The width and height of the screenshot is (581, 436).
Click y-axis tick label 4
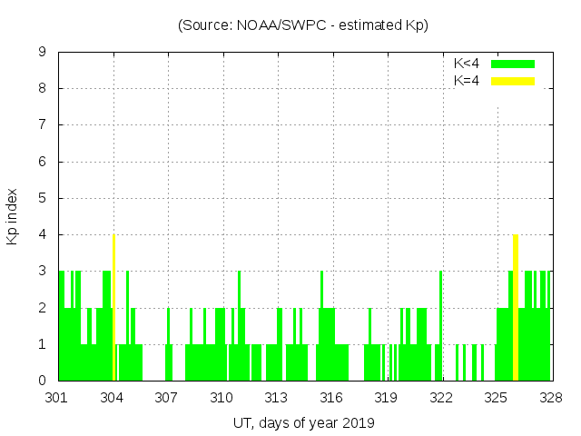43,234
